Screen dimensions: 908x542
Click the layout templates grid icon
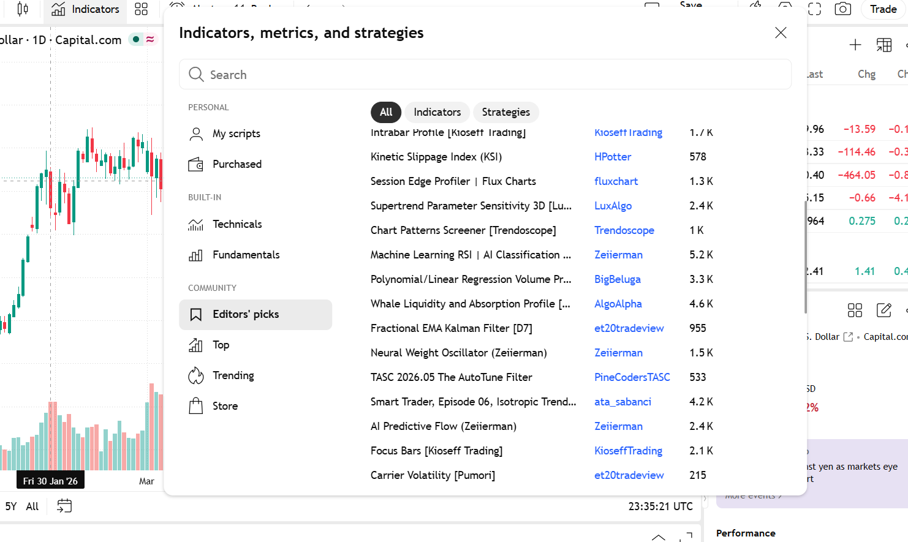coord(142,9)
